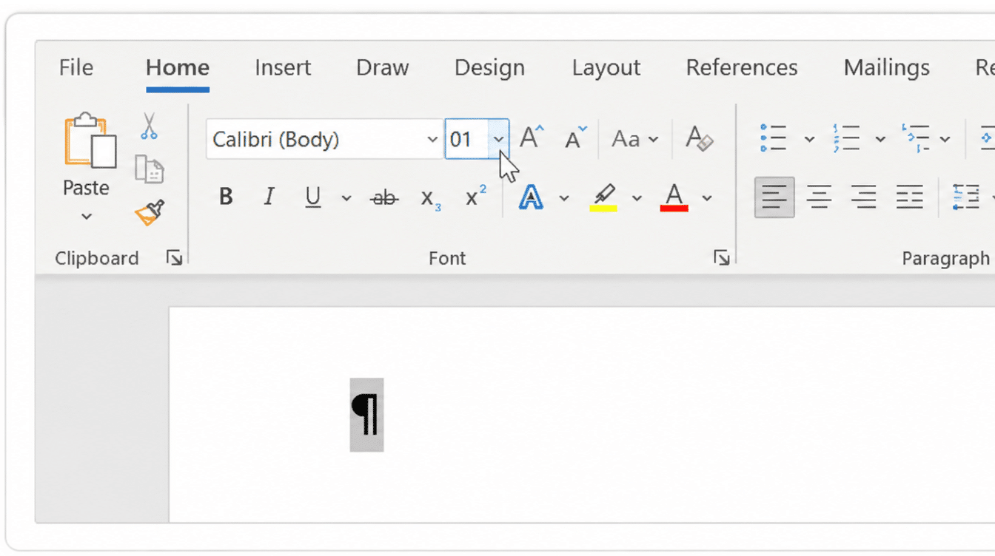The height and width of the screenshot is (556, 995).
Task: Open the underline style dropdown arrow
Action: coord(346,198)
